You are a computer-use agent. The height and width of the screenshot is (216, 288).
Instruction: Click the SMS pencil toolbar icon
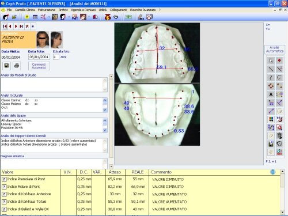(141, 17)
